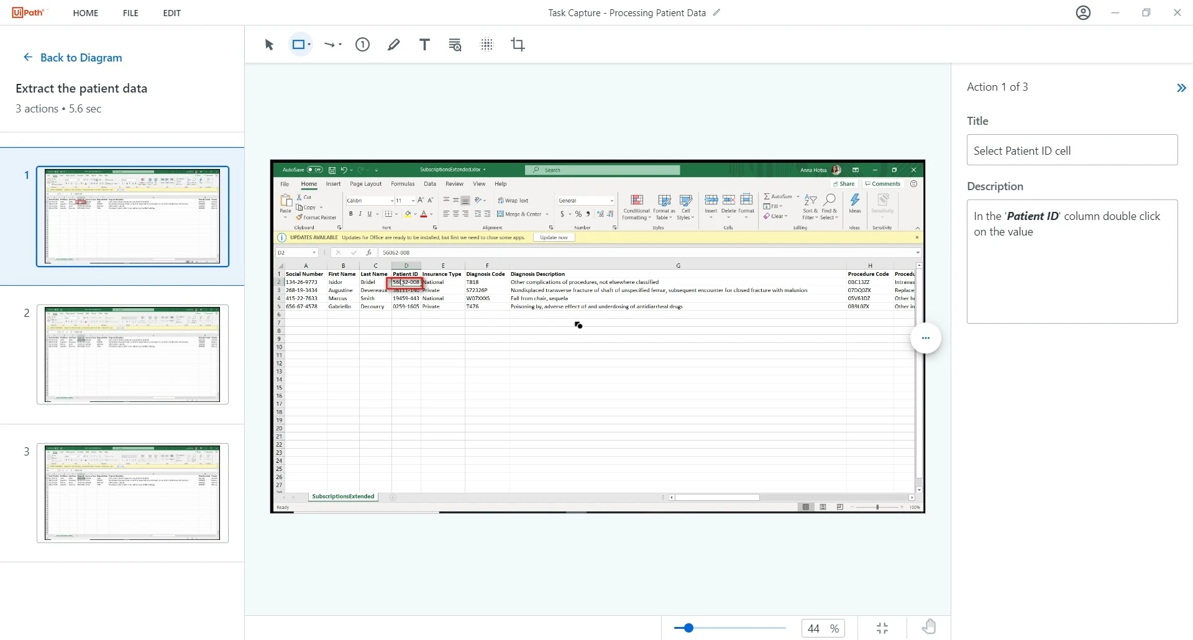Click the Description text area
The height and width of the screenshot is (640, 1193).
1072,262
